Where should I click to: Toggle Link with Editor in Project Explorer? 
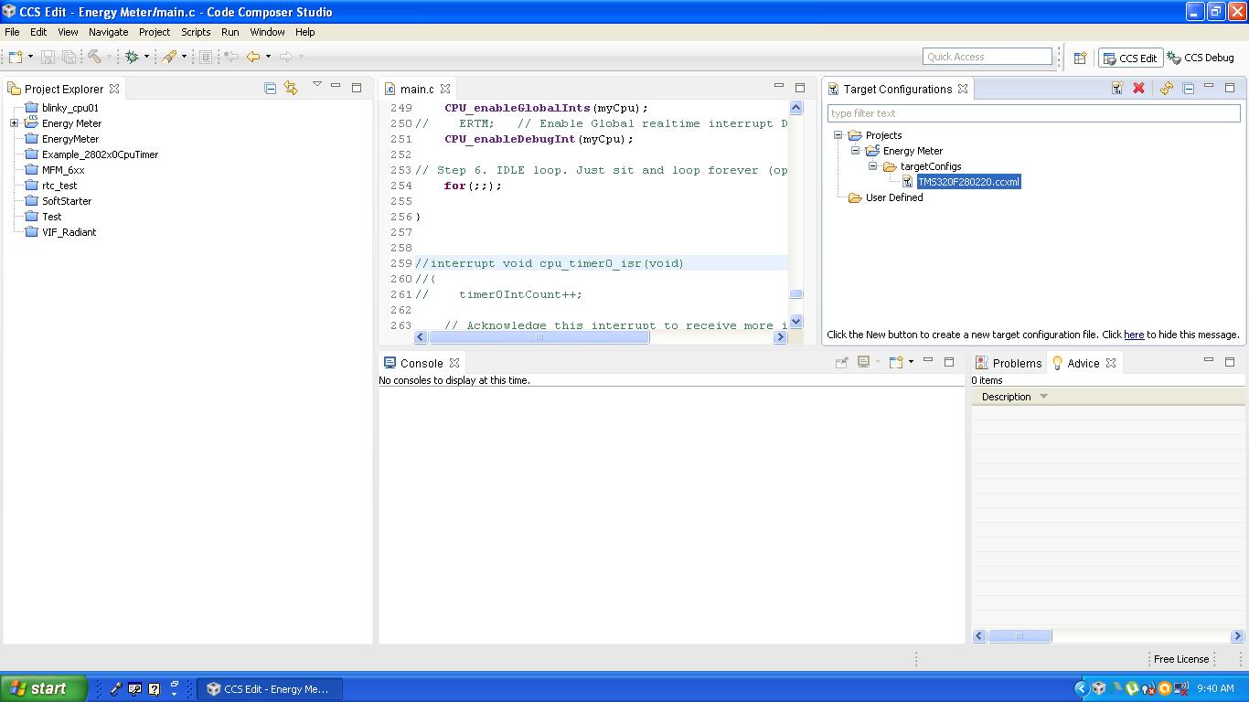click(x=291, y=88)
